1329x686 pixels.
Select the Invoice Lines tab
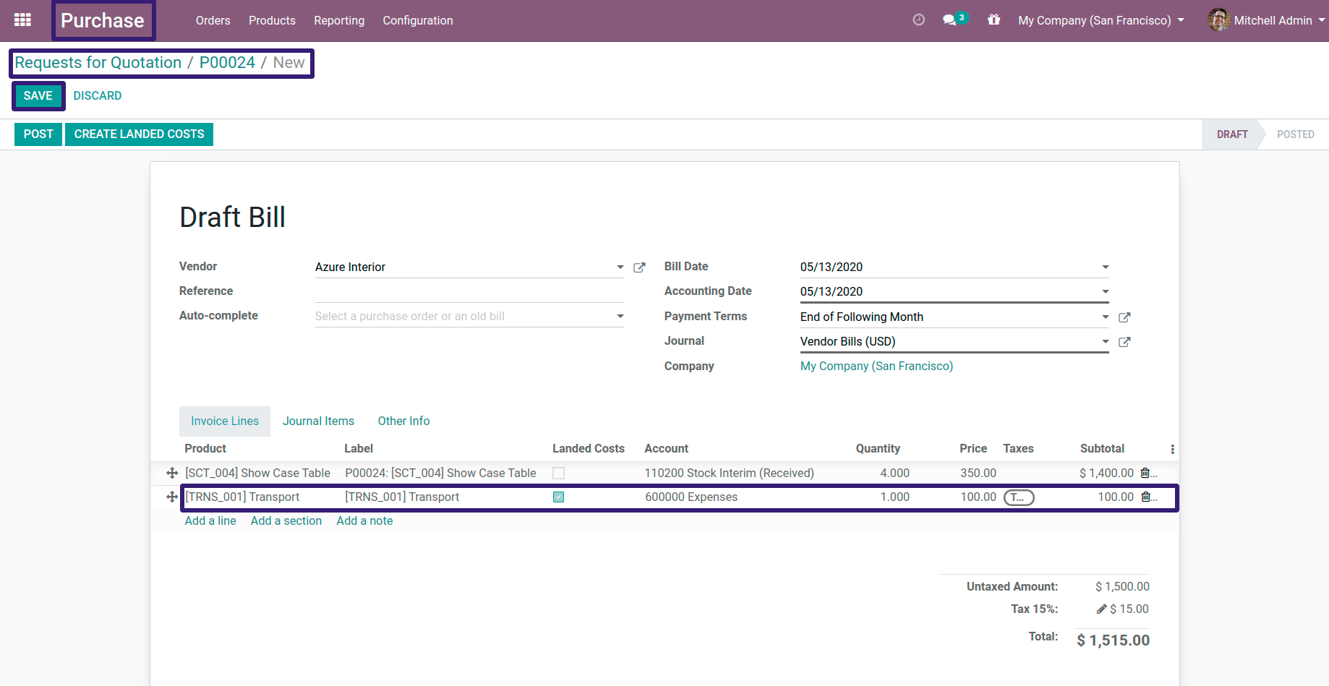[x=225, y=421]
